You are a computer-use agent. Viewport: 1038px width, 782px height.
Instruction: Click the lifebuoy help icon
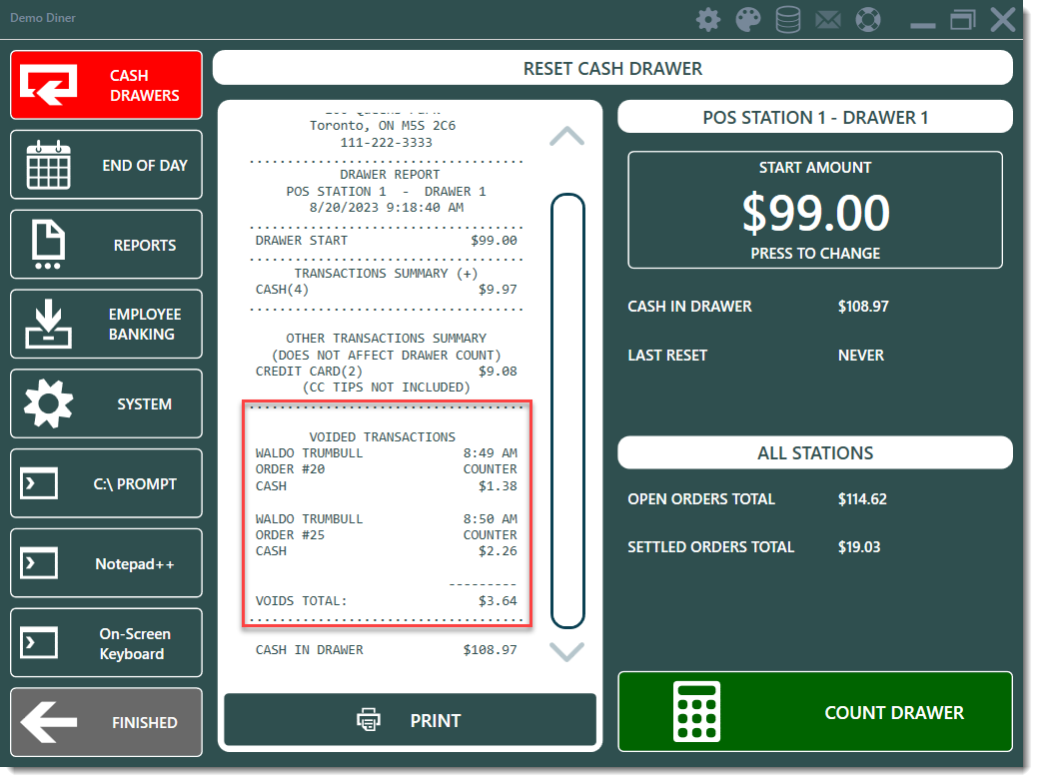pos(868,20)
